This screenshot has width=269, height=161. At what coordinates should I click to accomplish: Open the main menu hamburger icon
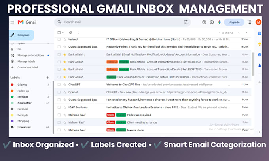12,22
